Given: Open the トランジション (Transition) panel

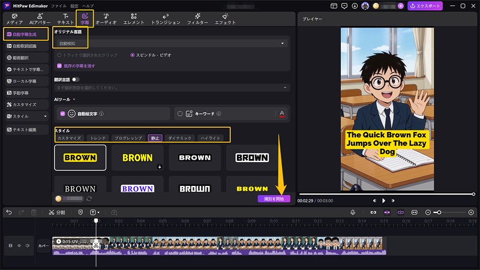Looking at the screenshot, I should click(x=166, y=19).
